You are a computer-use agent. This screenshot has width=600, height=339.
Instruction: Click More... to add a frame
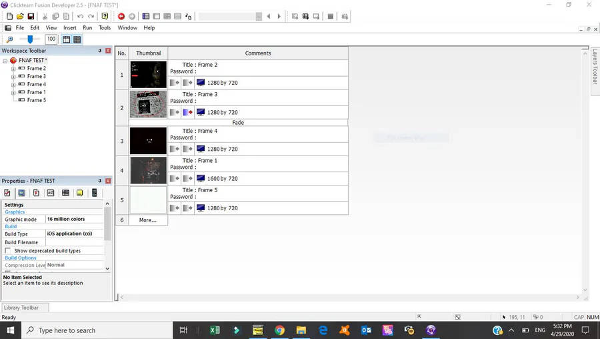click(x=148, y=220)
